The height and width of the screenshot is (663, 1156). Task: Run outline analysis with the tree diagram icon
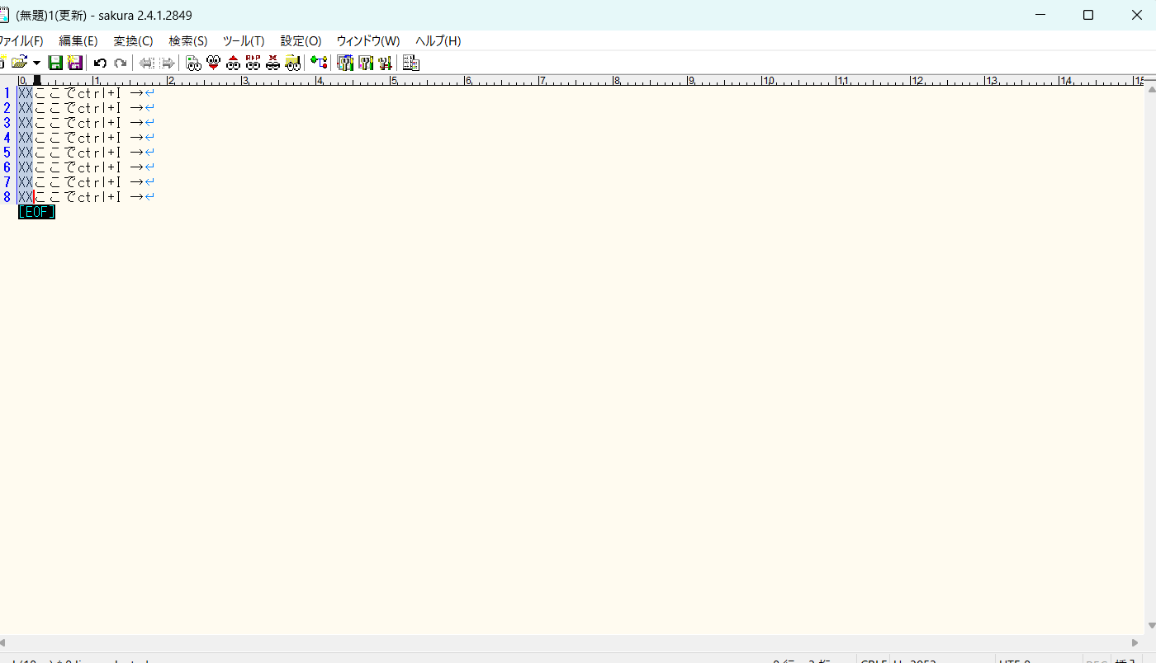point(319,63)
